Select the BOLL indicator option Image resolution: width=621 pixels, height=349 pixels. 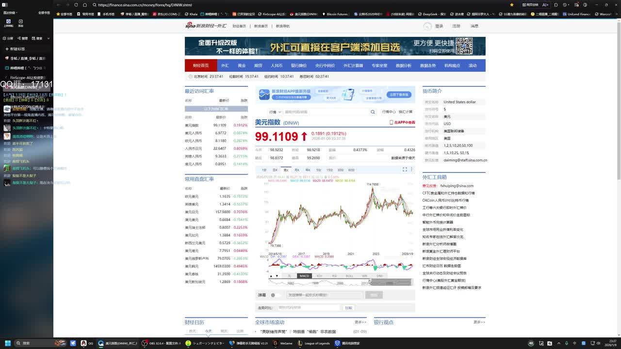click(349, 276)
